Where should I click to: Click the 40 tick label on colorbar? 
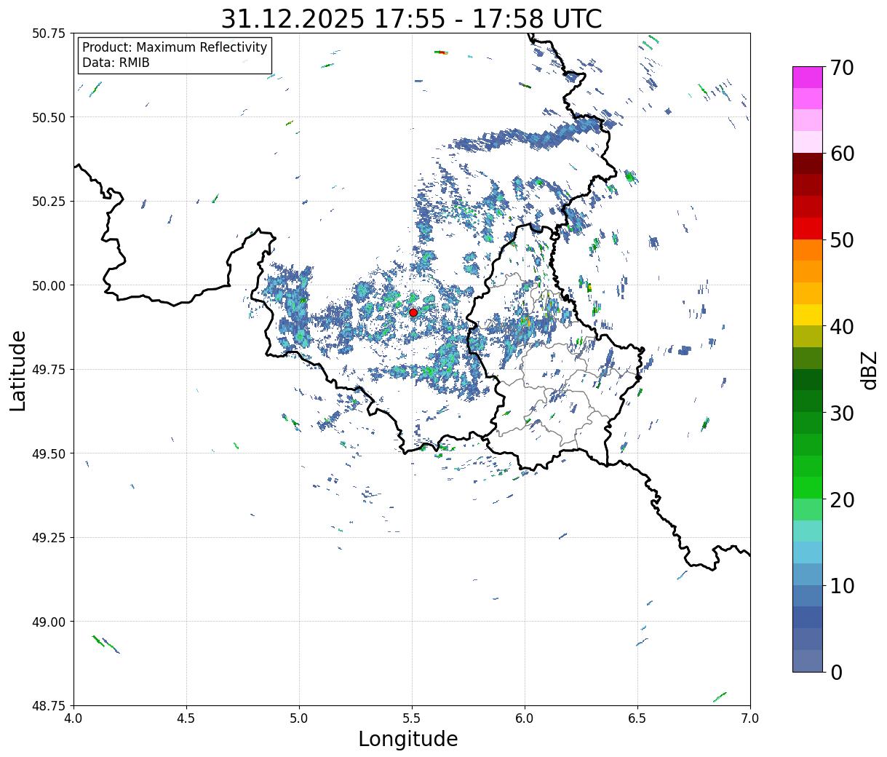(x=842, y=326)
